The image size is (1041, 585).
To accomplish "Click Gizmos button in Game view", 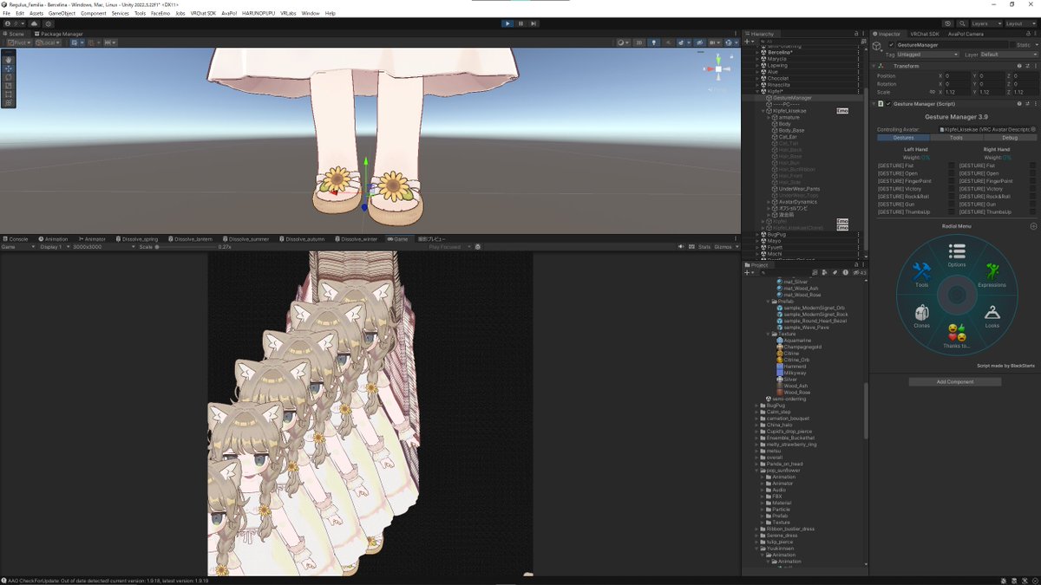I will 723,247.
